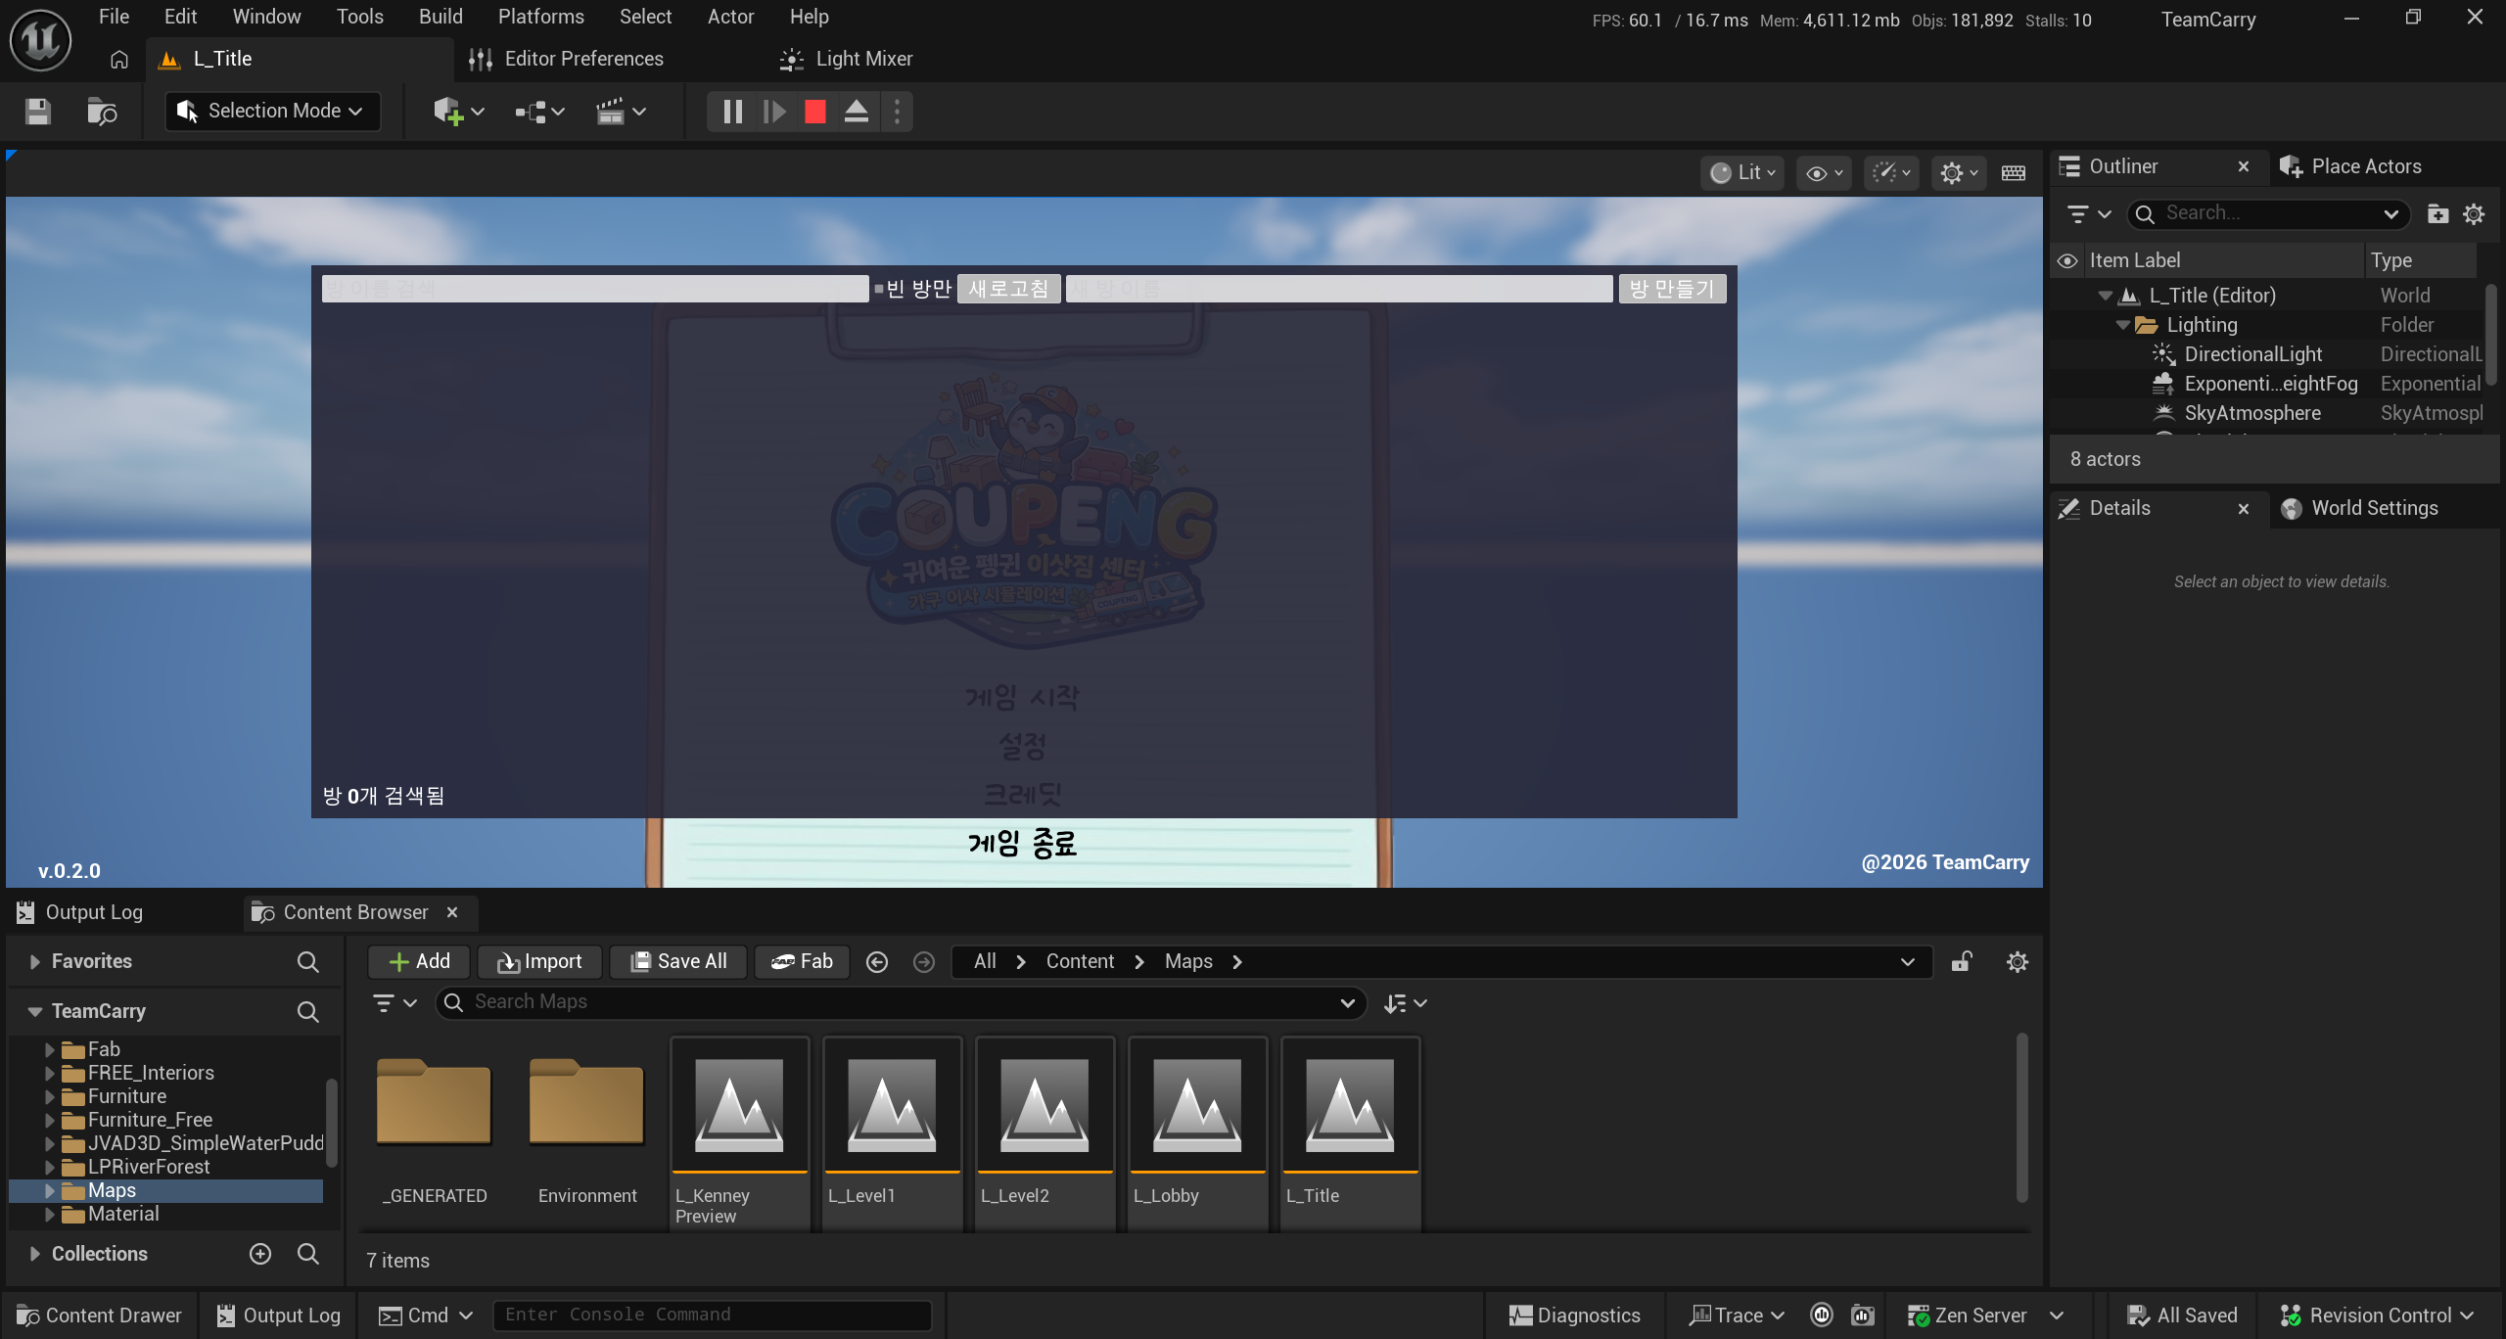This screenshot has width=2506, height=1339.
Task: Open play options three-dot menu
Action: 897,112
